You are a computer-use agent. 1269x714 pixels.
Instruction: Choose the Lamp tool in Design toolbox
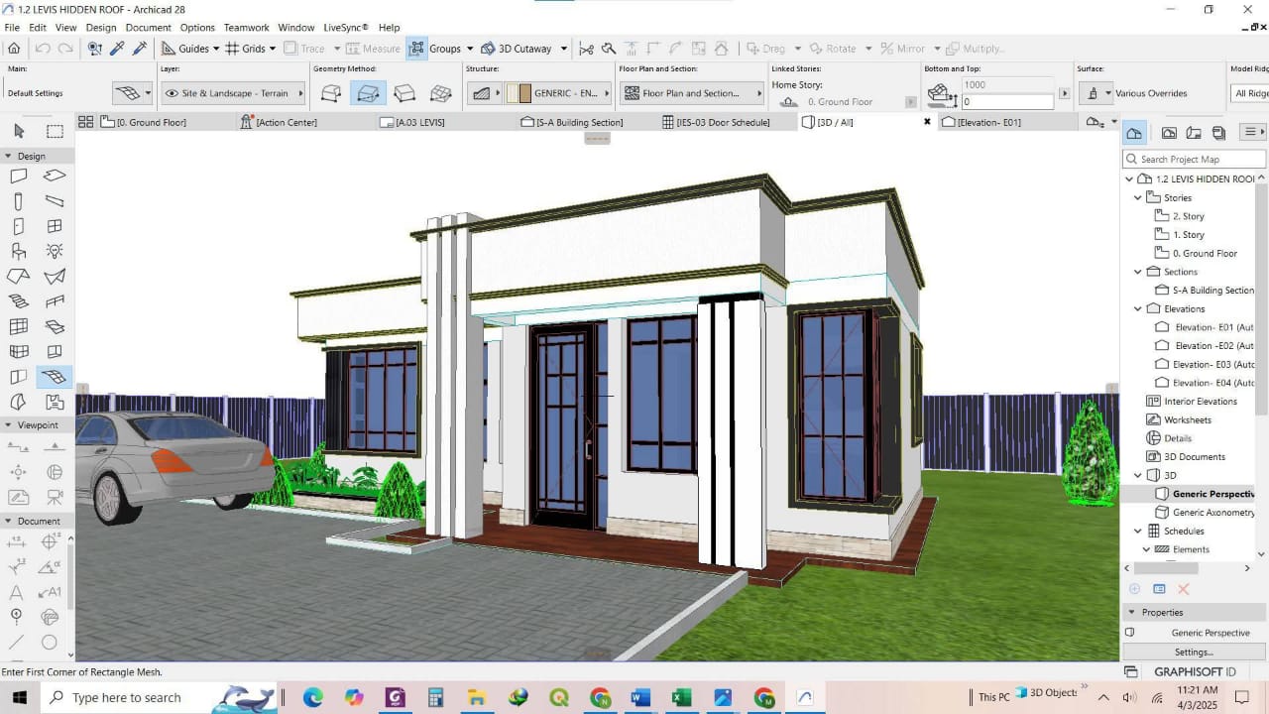pyautogui.click(x=55, y=252)
